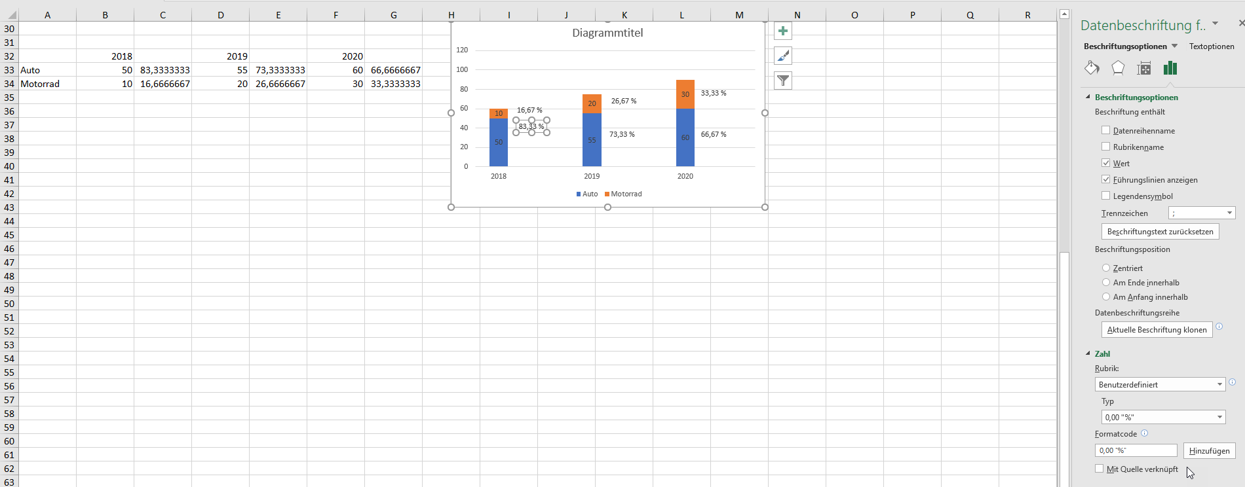The height and width of the screenshot is (487, 1245).
Task: Enable the Datenreihenname checkbox
Action: pos(1106,130)
